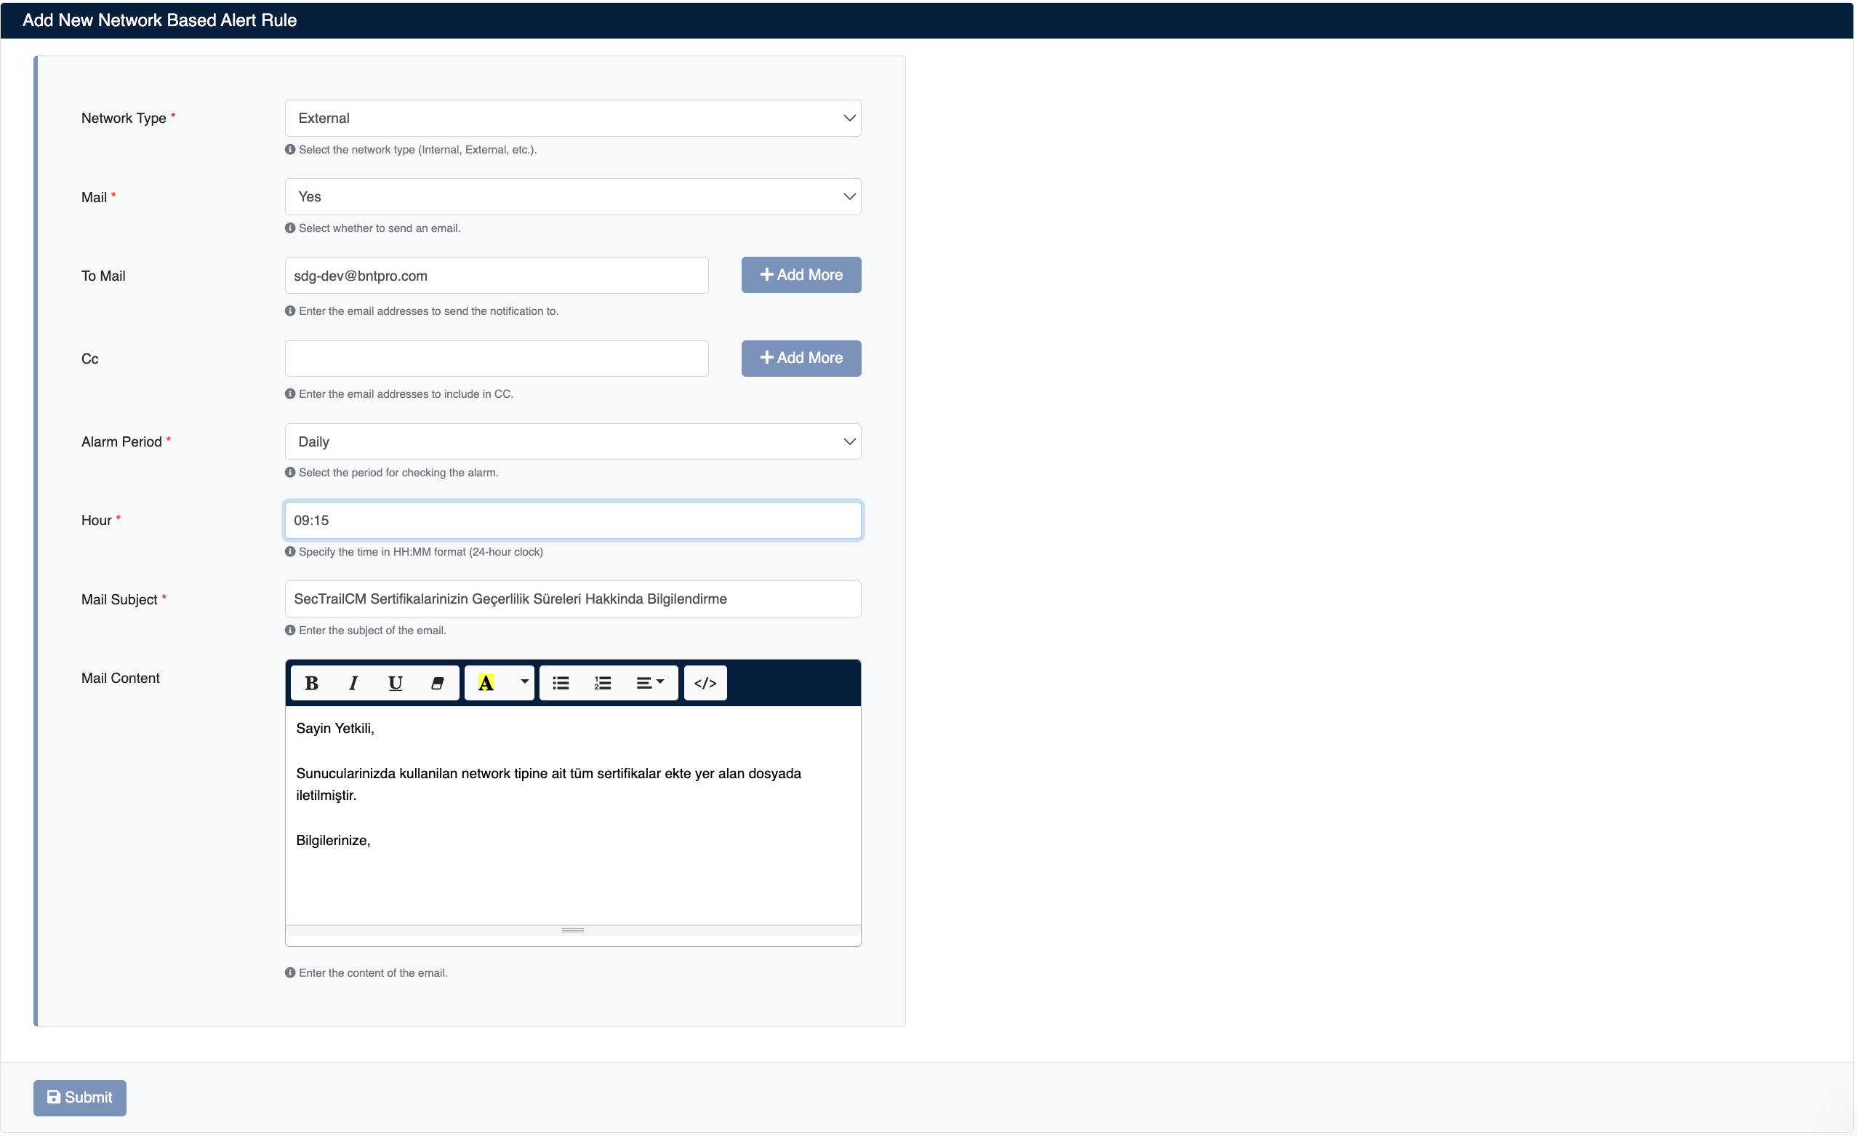Apply italic formatting in mail editor
Image resolution: width=1857 pixels, height=1136 pixels.
353,683
